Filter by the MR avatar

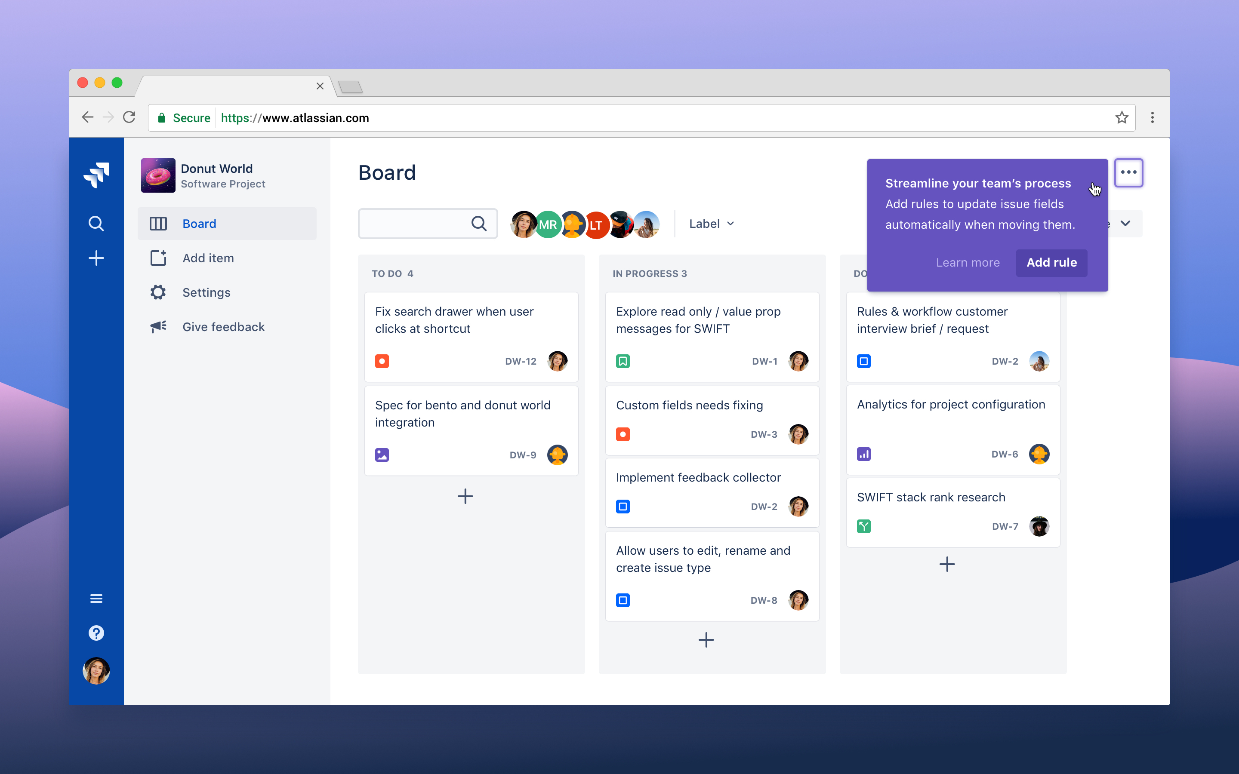pos(547,224)
